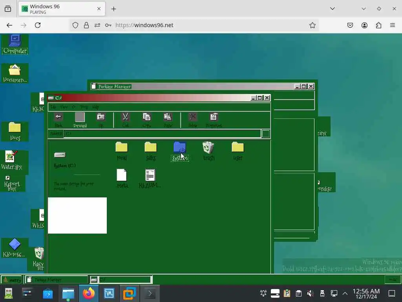
Task: Open the Windows 96 start button
Action: tap(11, 280)
